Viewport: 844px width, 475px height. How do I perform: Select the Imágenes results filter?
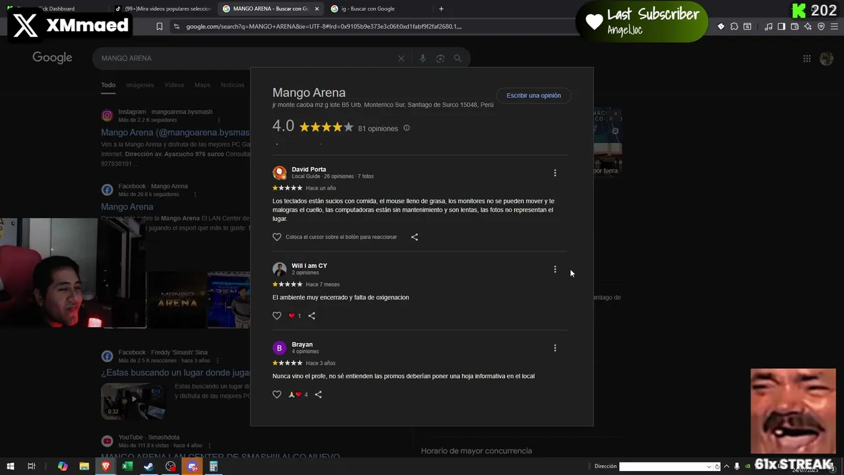(140, 85)
